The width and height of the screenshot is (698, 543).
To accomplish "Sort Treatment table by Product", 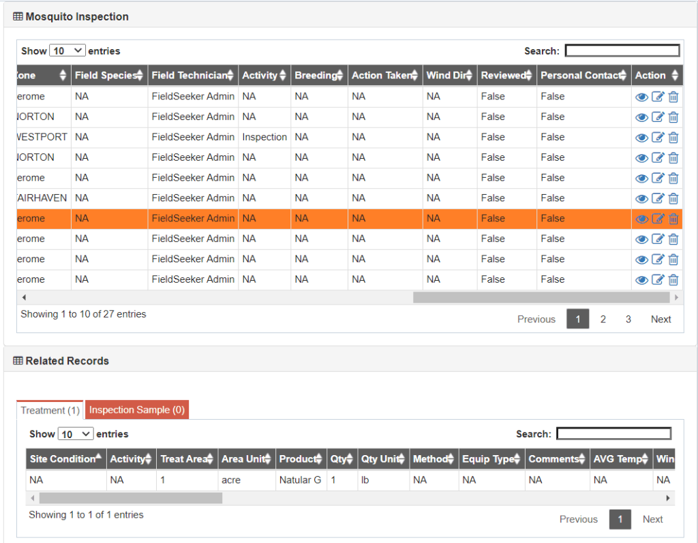I will pos(301,459).
